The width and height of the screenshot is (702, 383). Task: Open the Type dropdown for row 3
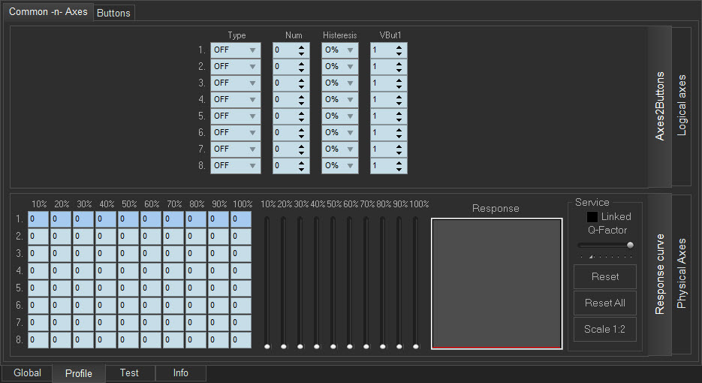(x=236, y=83)
